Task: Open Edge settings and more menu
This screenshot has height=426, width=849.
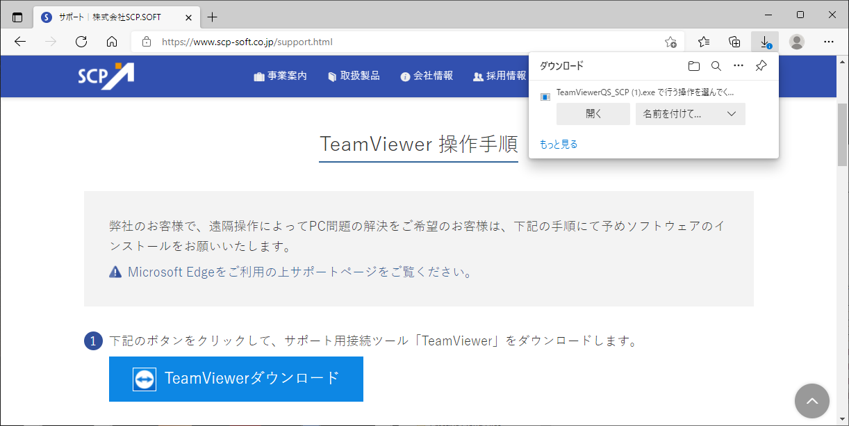Action: click(828, 42)
